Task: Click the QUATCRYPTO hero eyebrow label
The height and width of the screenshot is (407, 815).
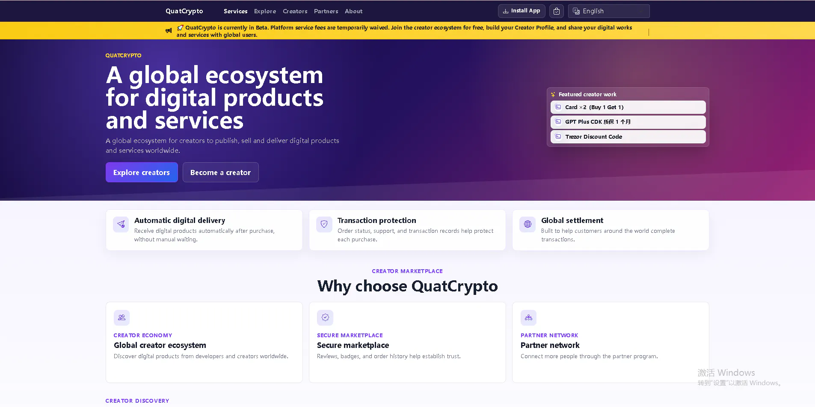Action: tap(123, 56)
